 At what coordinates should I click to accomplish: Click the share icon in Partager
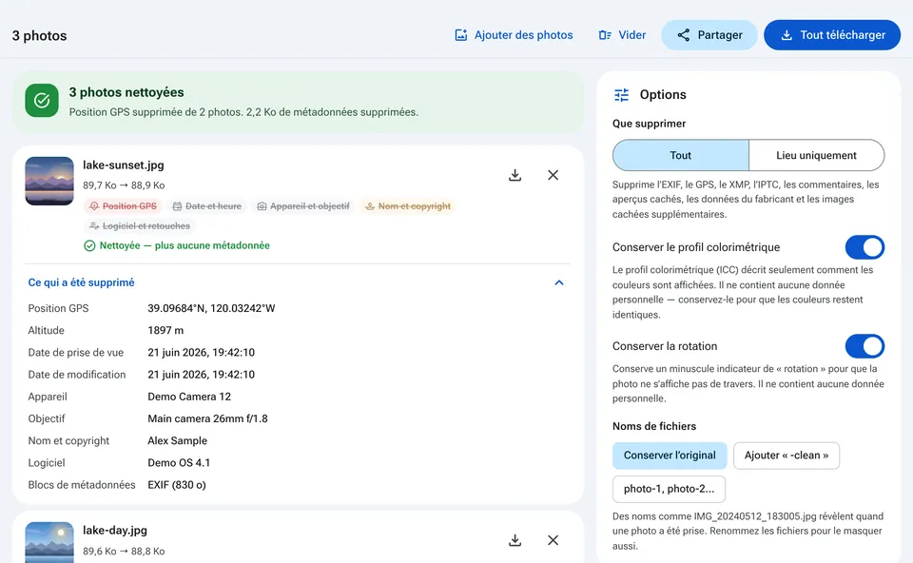pyautogui.click(x=684, y=35)
